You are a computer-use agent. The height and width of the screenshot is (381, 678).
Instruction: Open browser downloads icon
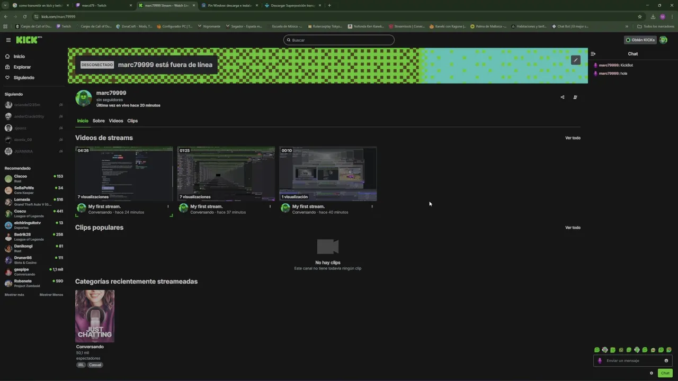click(653, 16)
